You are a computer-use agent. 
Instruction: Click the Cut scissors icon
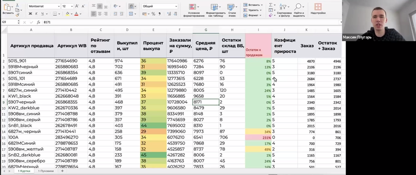[17, 5]
